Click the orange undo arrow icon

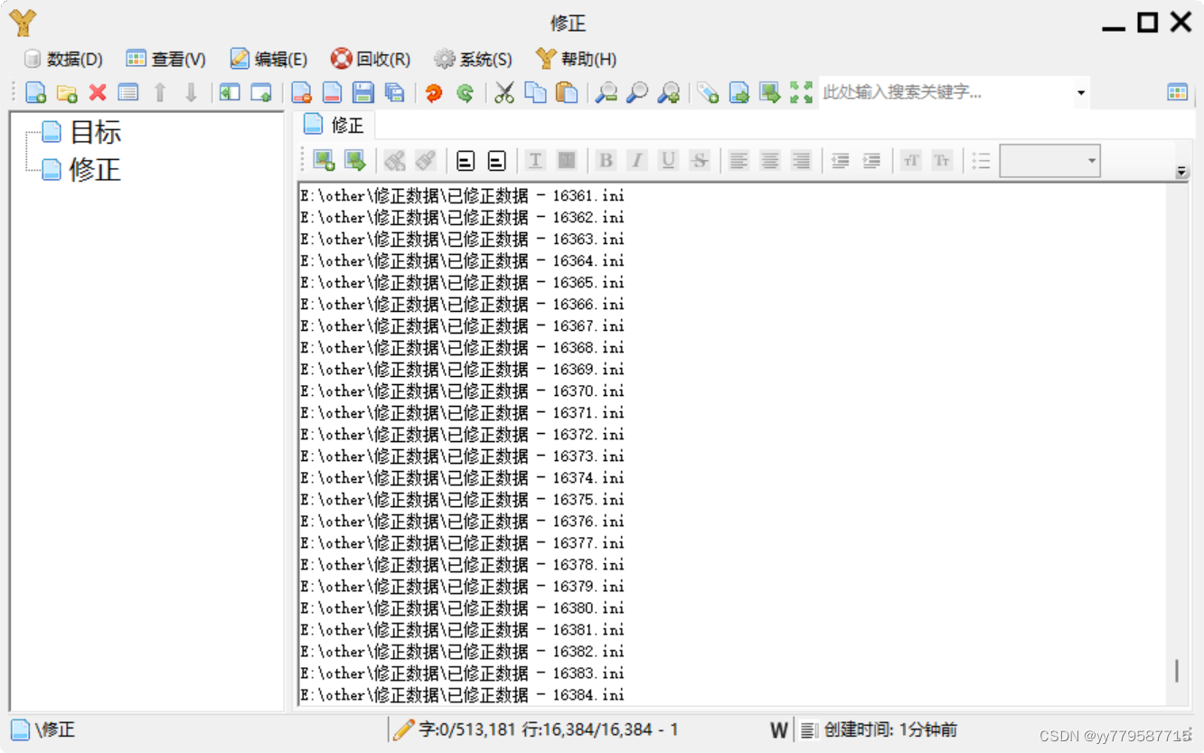[434, 92]
